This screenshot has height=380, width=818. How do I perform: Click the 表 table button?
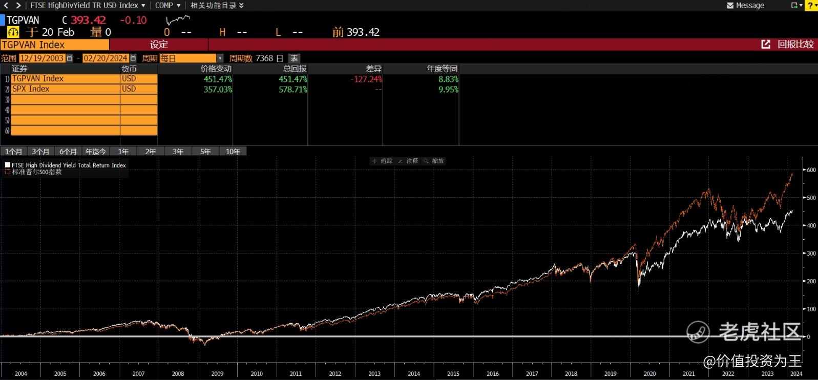294,58
